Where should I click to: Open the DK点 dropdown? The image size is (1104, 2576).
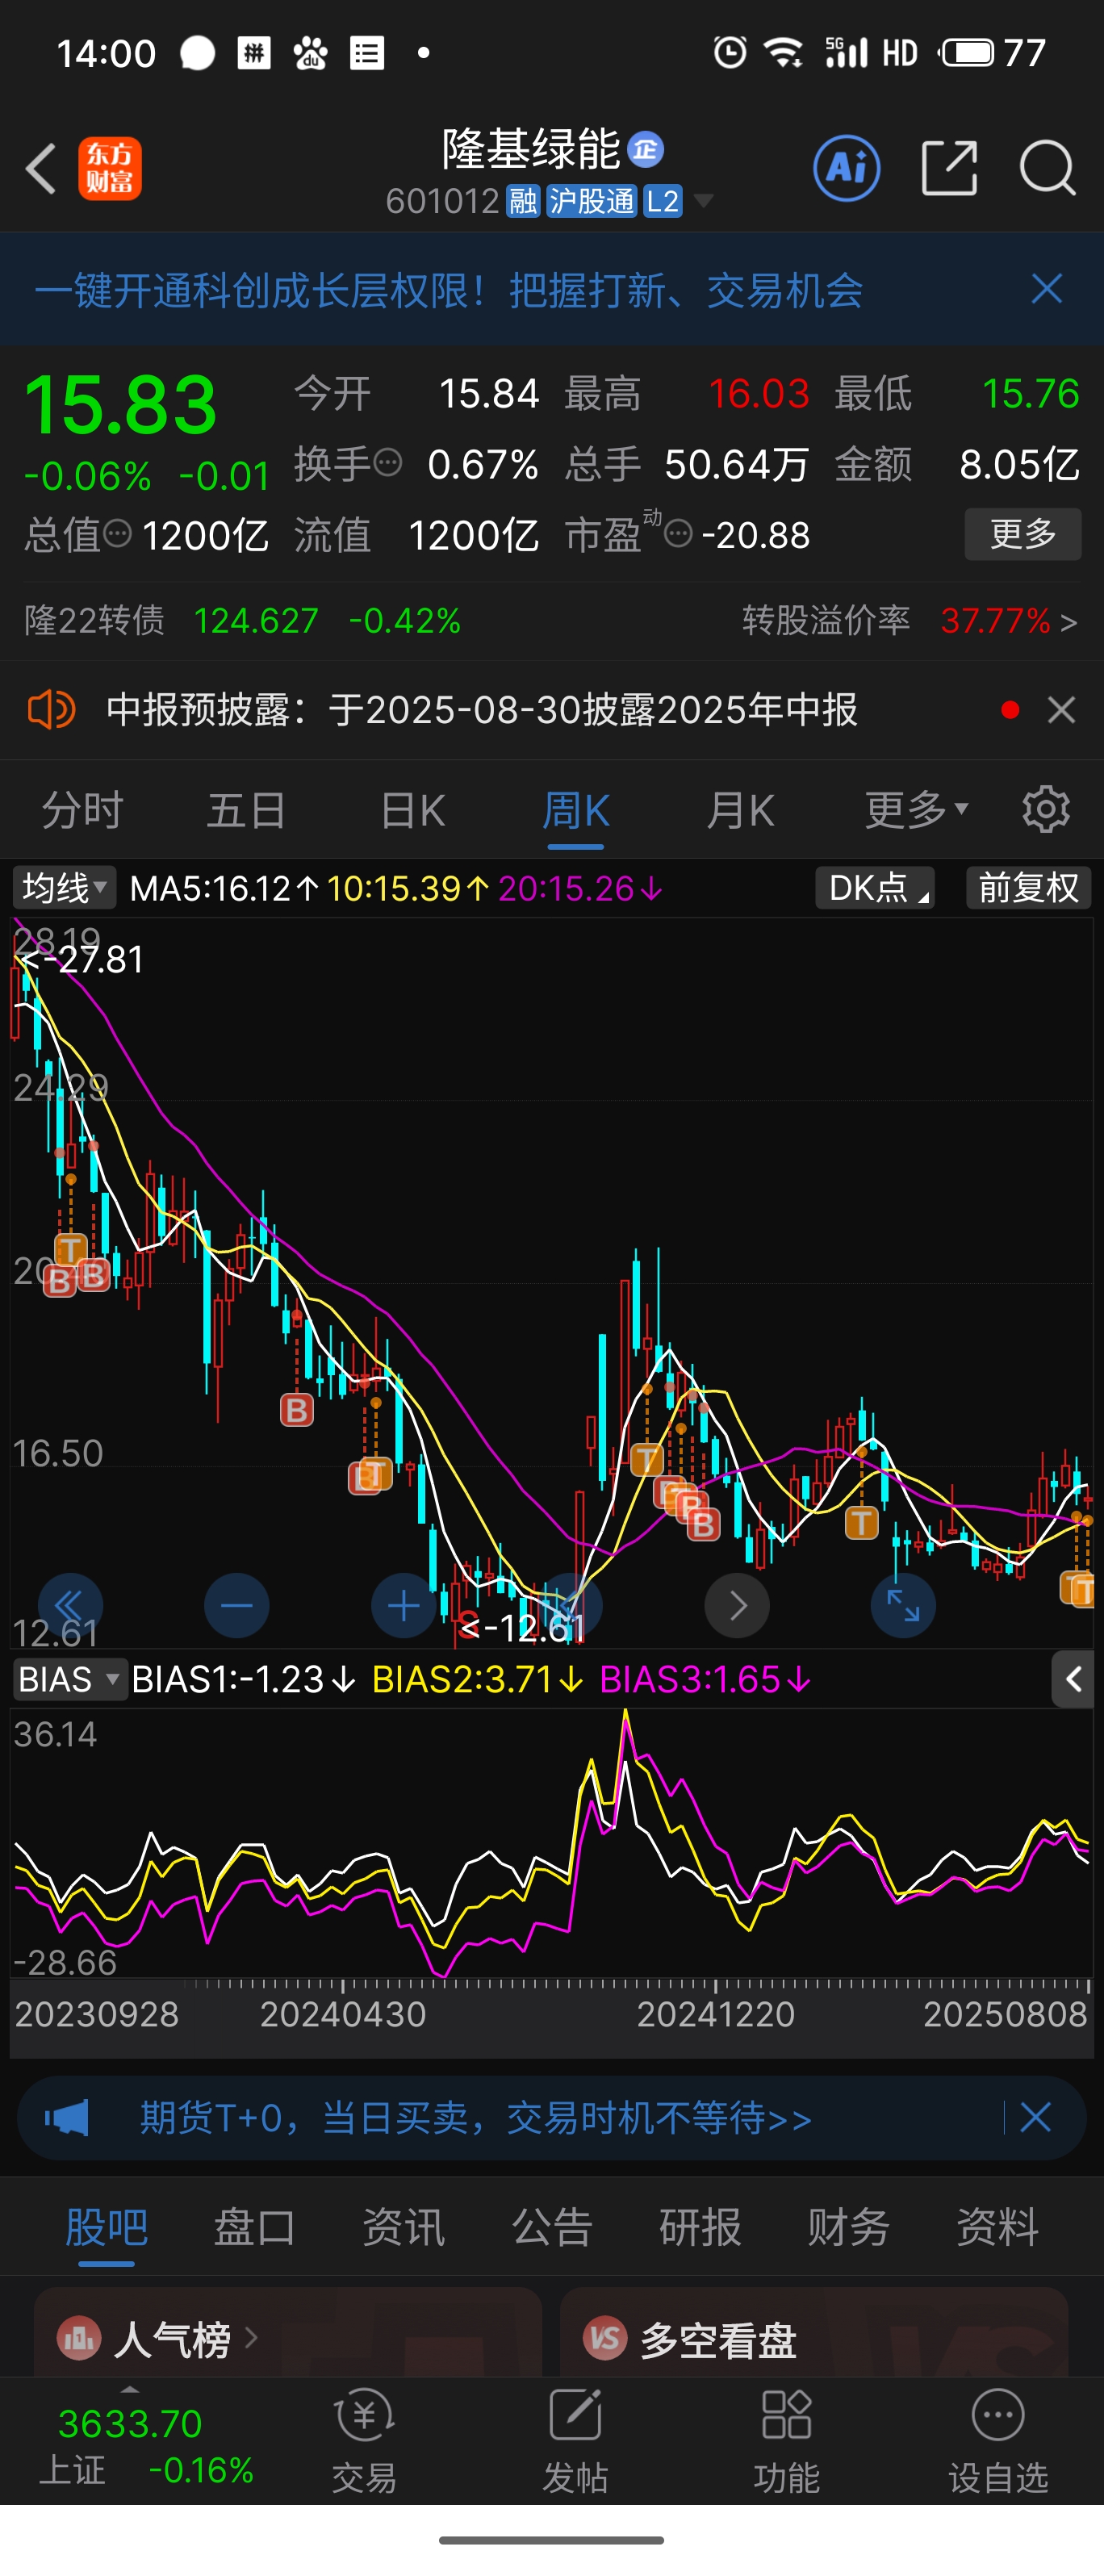click(x=875, y=887)
